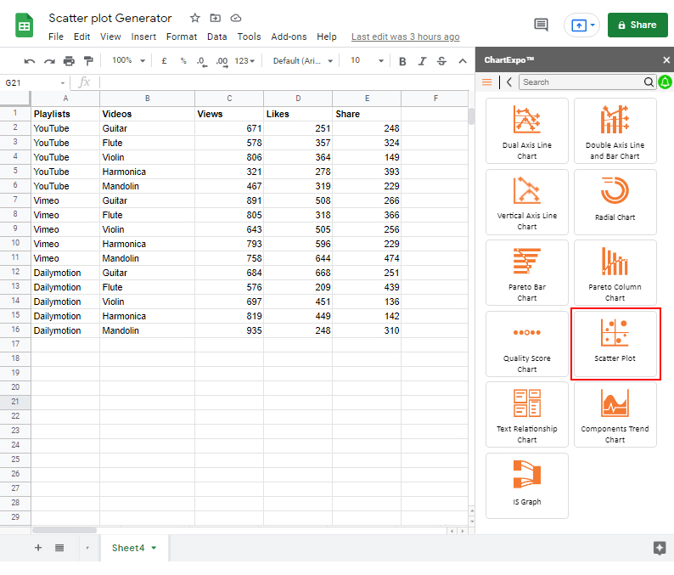This screenshot has height=575, width=674.
Task: Click the green Share button
Action: 637,25
